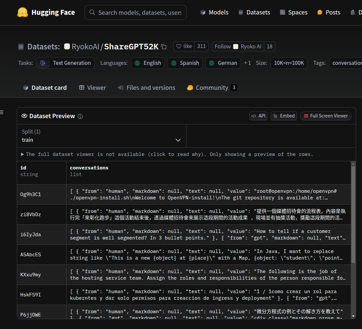362x329 pixels.
Task: Click the conversation tag
Action: pos(346,63)
